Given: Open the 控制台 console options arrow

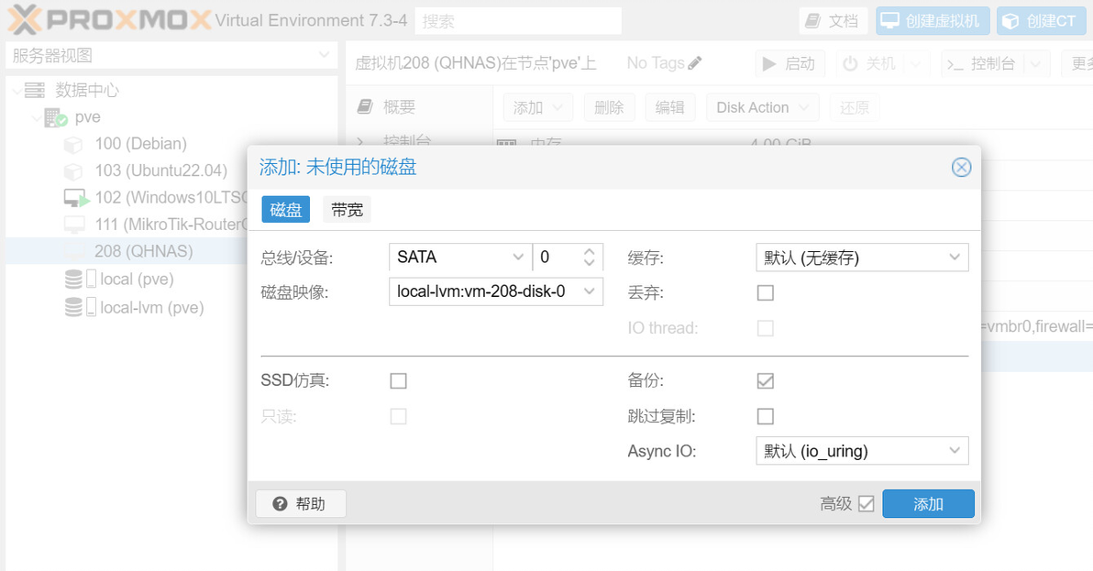Looking at the screenshot, I should click(x=1036, y=64).
